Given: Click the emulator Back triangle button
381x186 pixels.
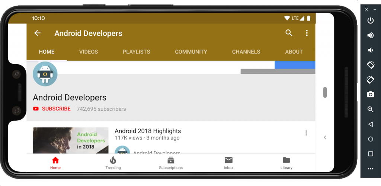Looking at the screenshot, I should coord(370,124).
